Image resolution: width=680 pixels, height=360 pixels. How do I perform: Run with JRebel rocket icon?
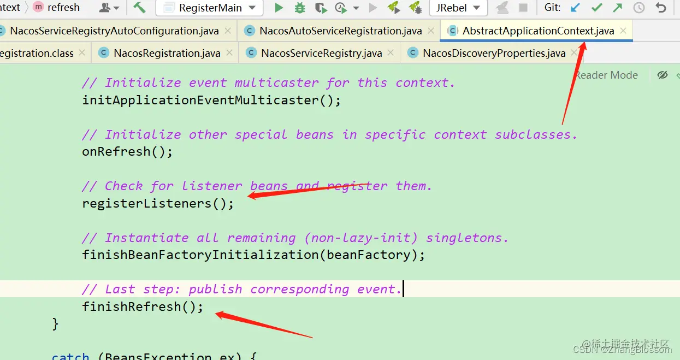click(394, 8)
